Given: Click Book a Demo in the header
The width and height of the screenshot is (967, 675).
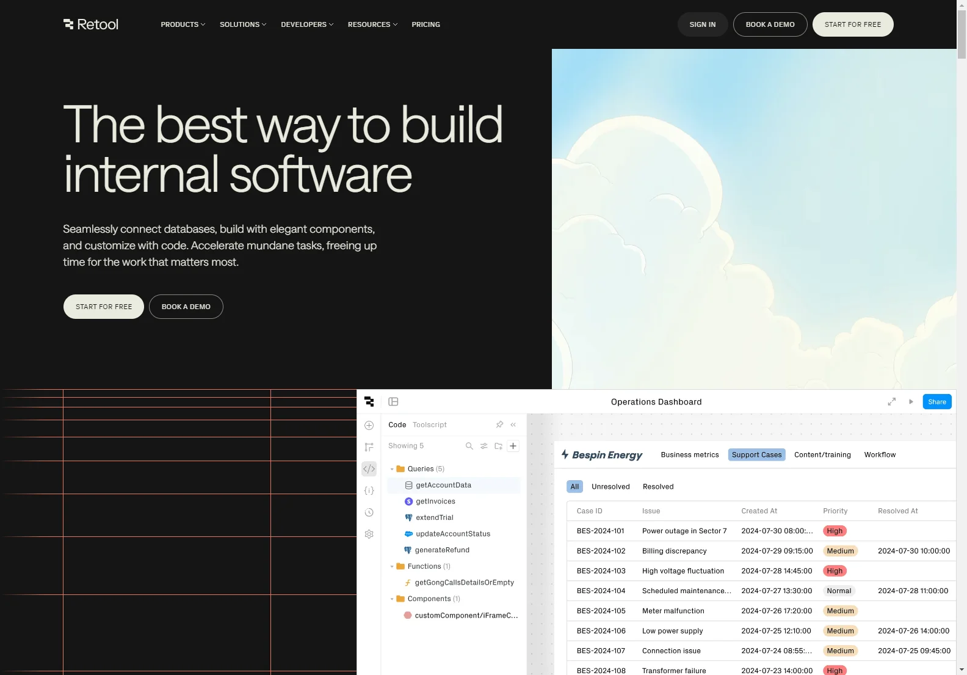Looking at the screenshot, I should tap(770, 24).
